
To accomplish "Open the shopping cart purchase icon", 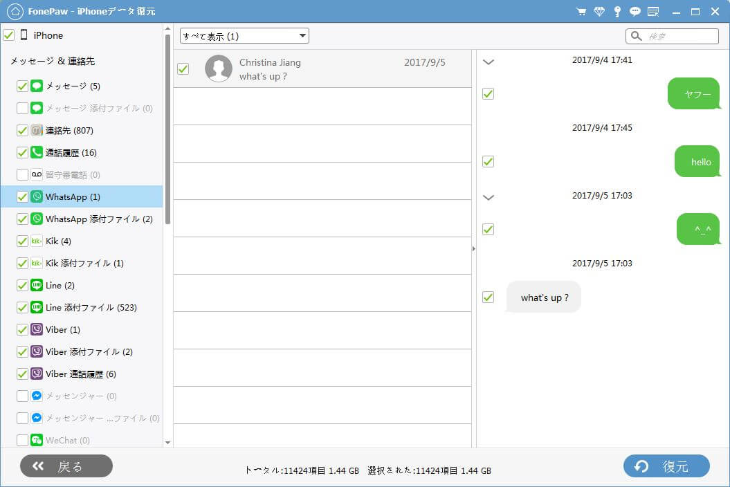I will [581, 12].
